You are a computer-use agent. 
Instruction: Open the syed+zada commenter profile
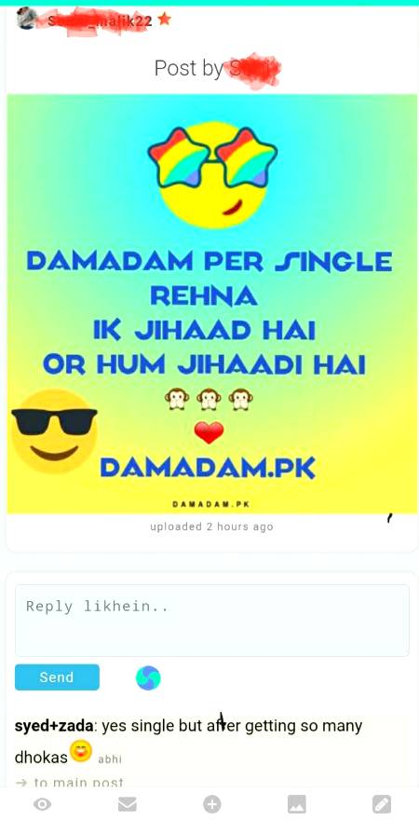[54, 726]
